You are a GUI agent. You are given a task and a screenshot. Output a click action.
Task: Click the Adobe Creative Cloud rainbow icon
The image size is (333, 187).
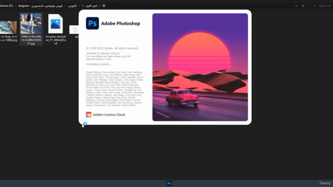pyautogui.click(x=88, y=114)
